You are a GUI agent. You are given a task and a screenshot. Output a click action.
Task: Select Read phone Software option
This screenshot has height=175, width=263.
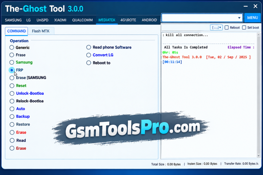click(x=89, y=47)
